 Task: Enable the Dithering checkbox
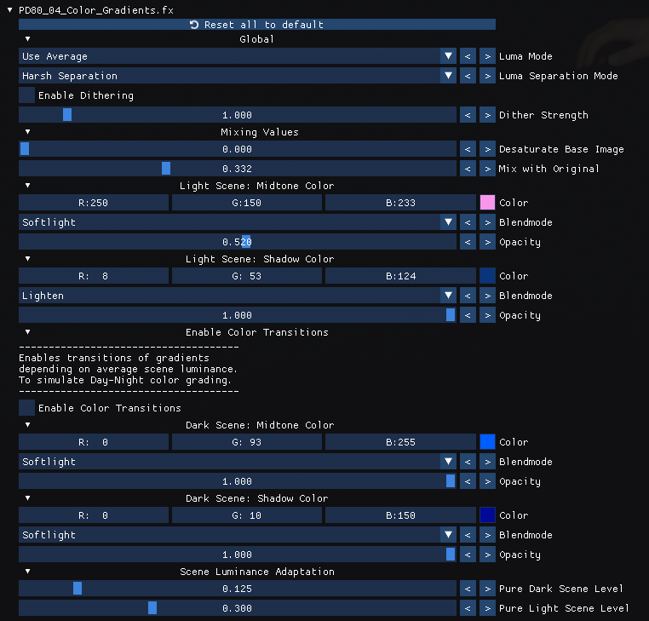pos(27,95)
